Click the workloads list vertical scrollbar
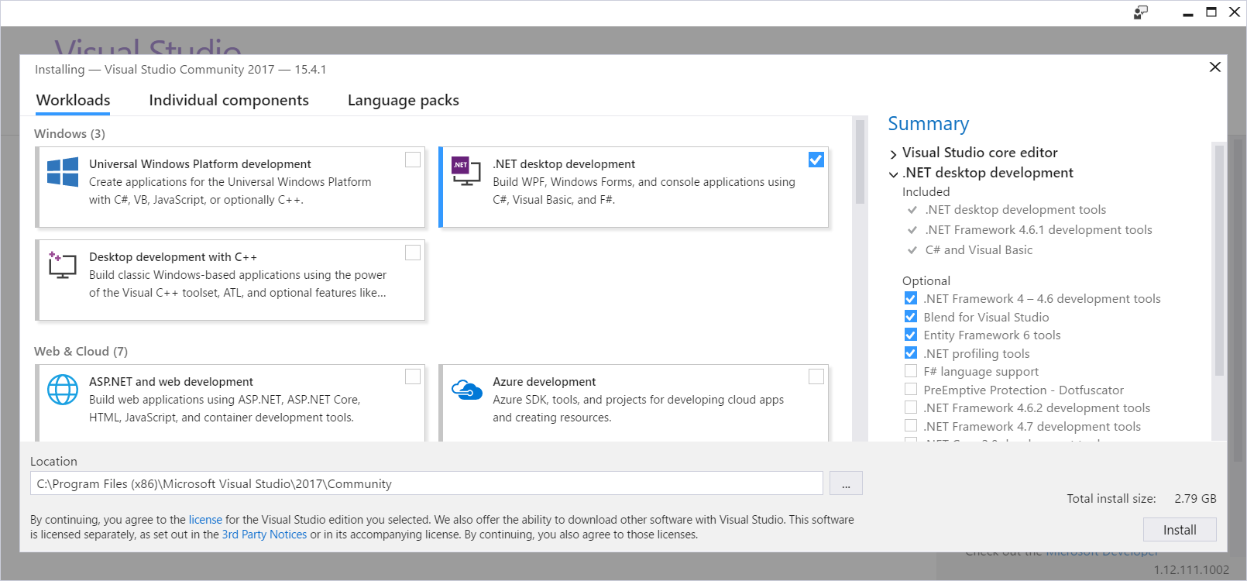Viewport: 1247px width, 581px height. pos(860,162)
